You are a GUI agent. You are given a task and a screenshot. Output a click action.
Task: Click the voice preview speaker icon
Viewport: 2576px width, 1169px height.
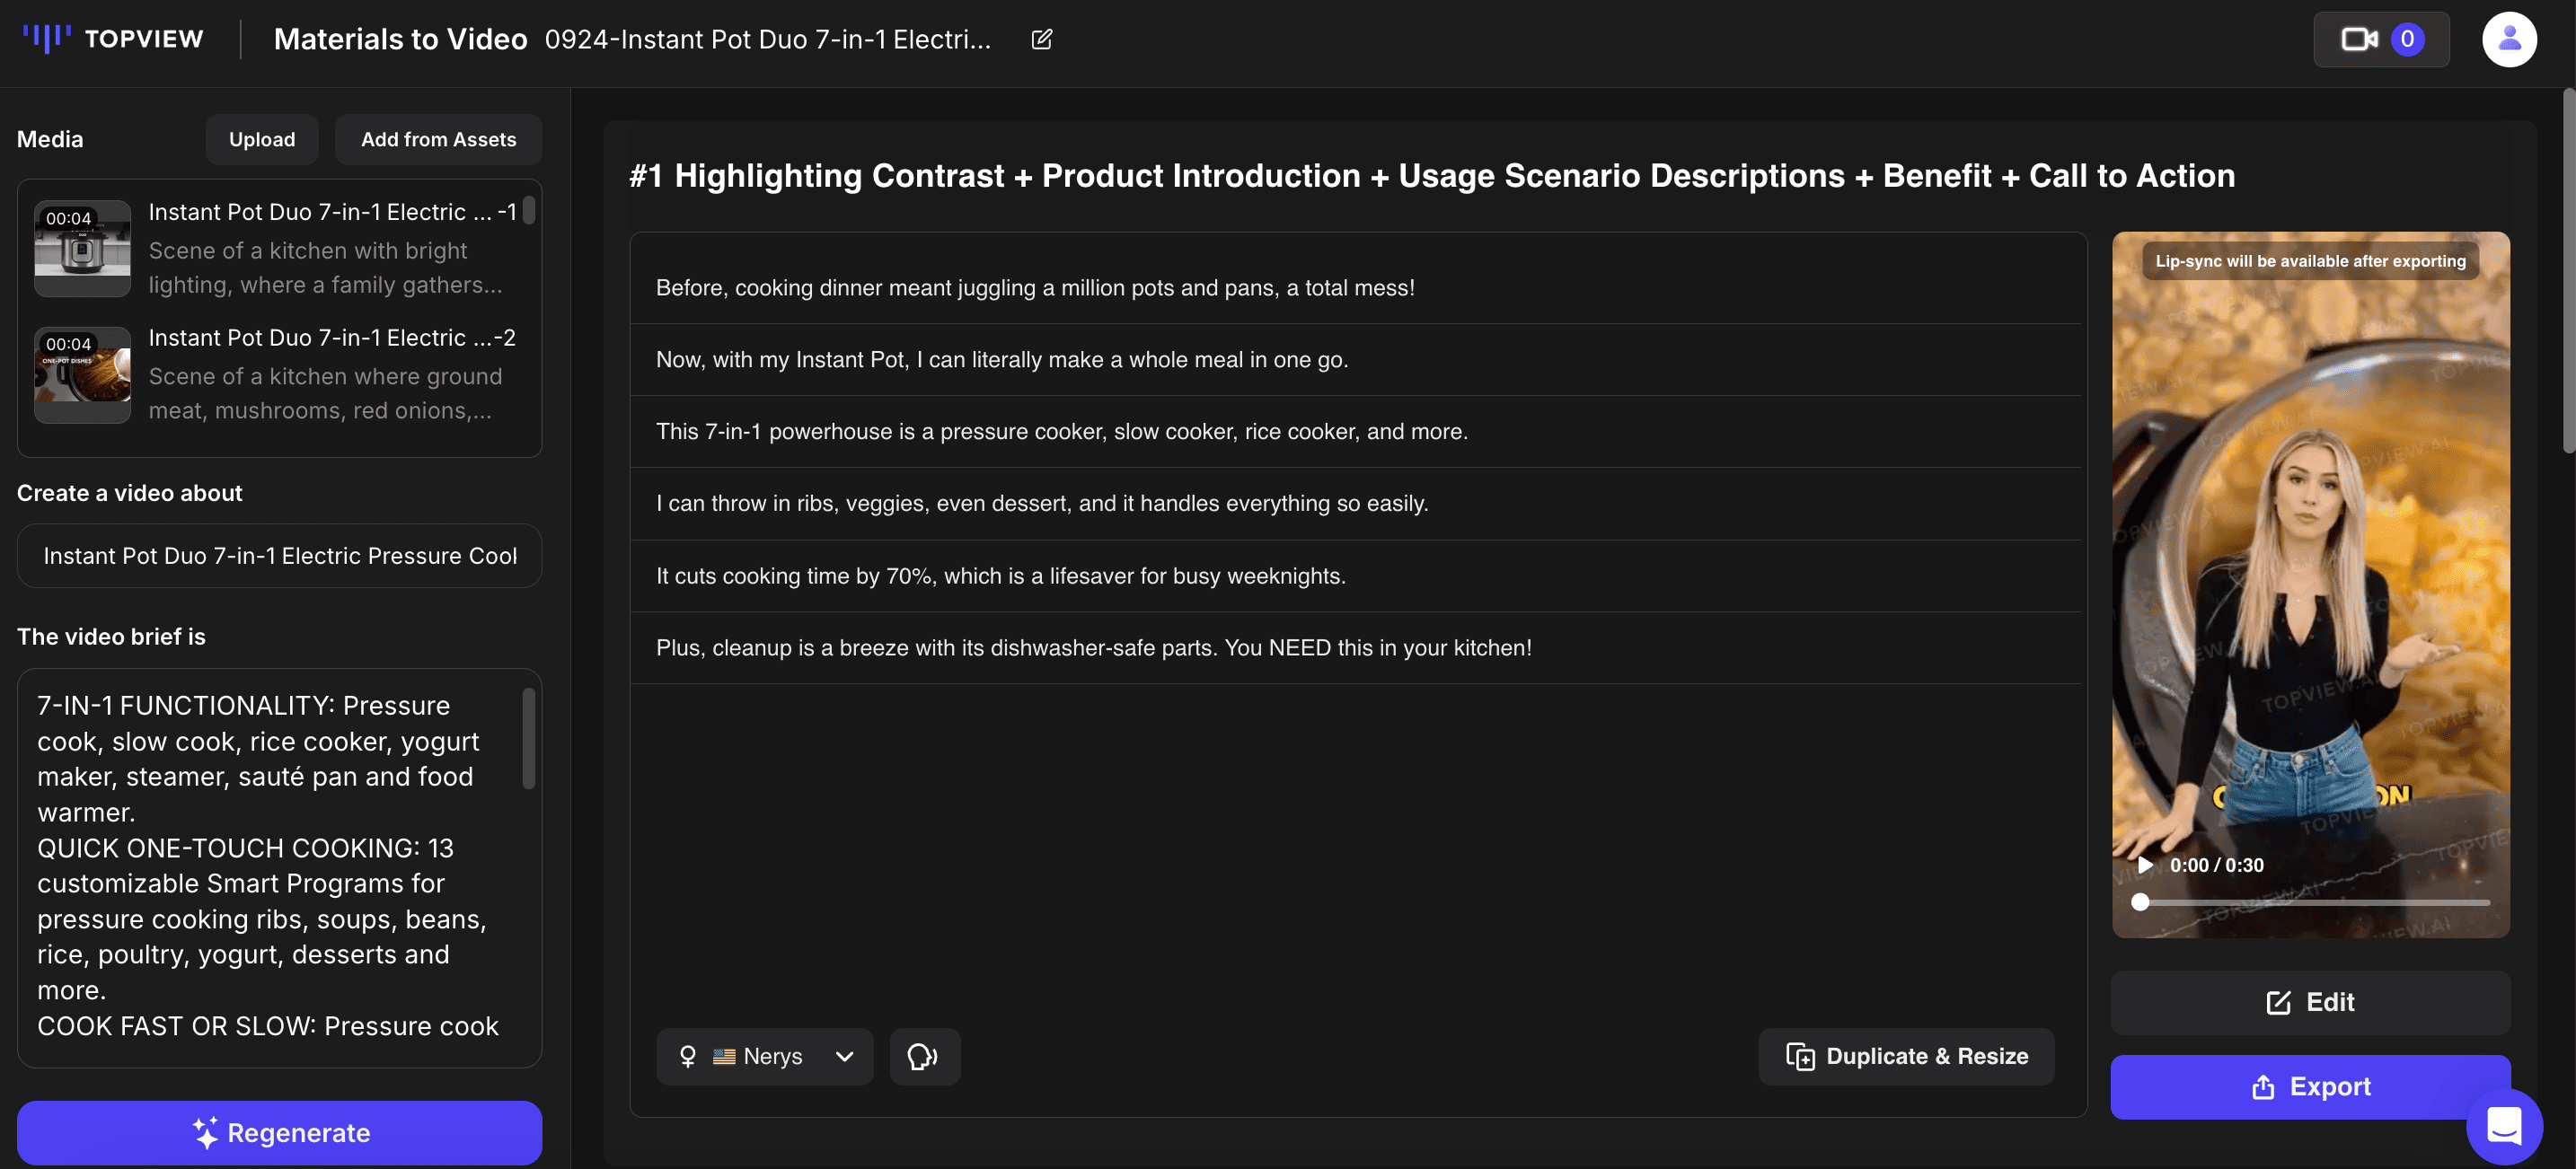point(924,1056)
